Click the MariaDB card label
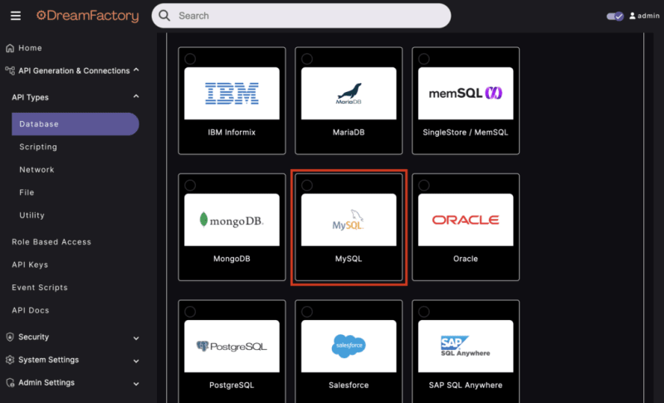The width and height of the screenshot is (664, 403). pyautogui.click(x=349, y=133)
